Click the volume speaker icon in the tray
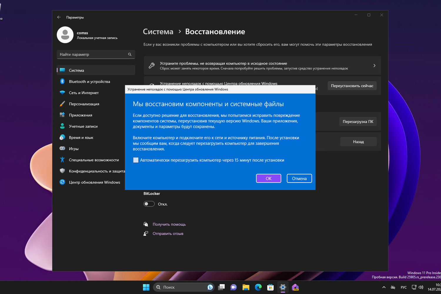 click(x=421, y=287)
